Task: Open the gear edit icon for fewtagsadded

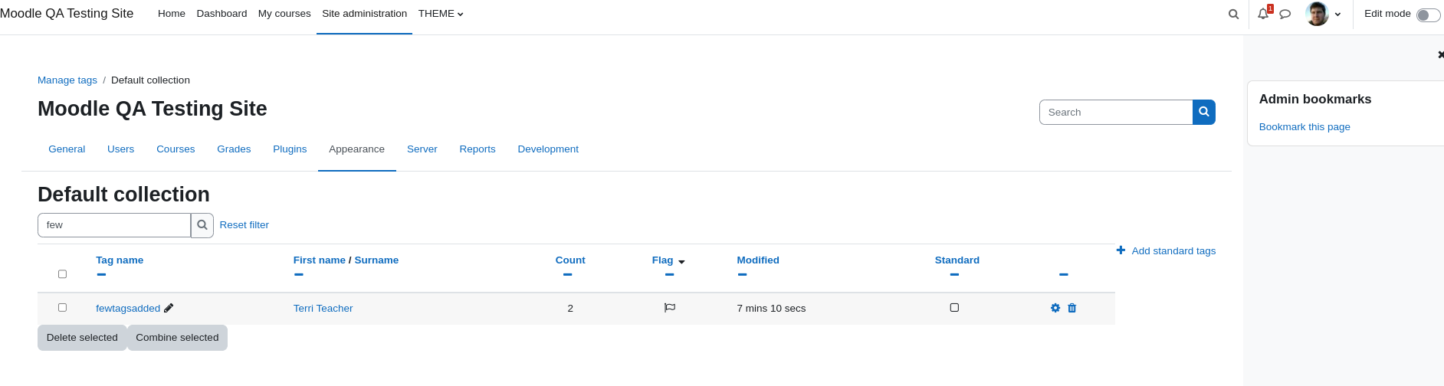Action: coord(1055,308)
